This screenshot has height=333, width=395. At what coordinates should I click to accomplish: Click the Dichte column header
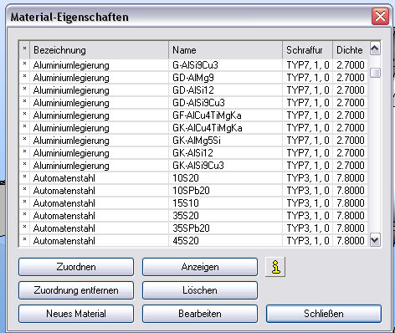(x=350, y=50)
